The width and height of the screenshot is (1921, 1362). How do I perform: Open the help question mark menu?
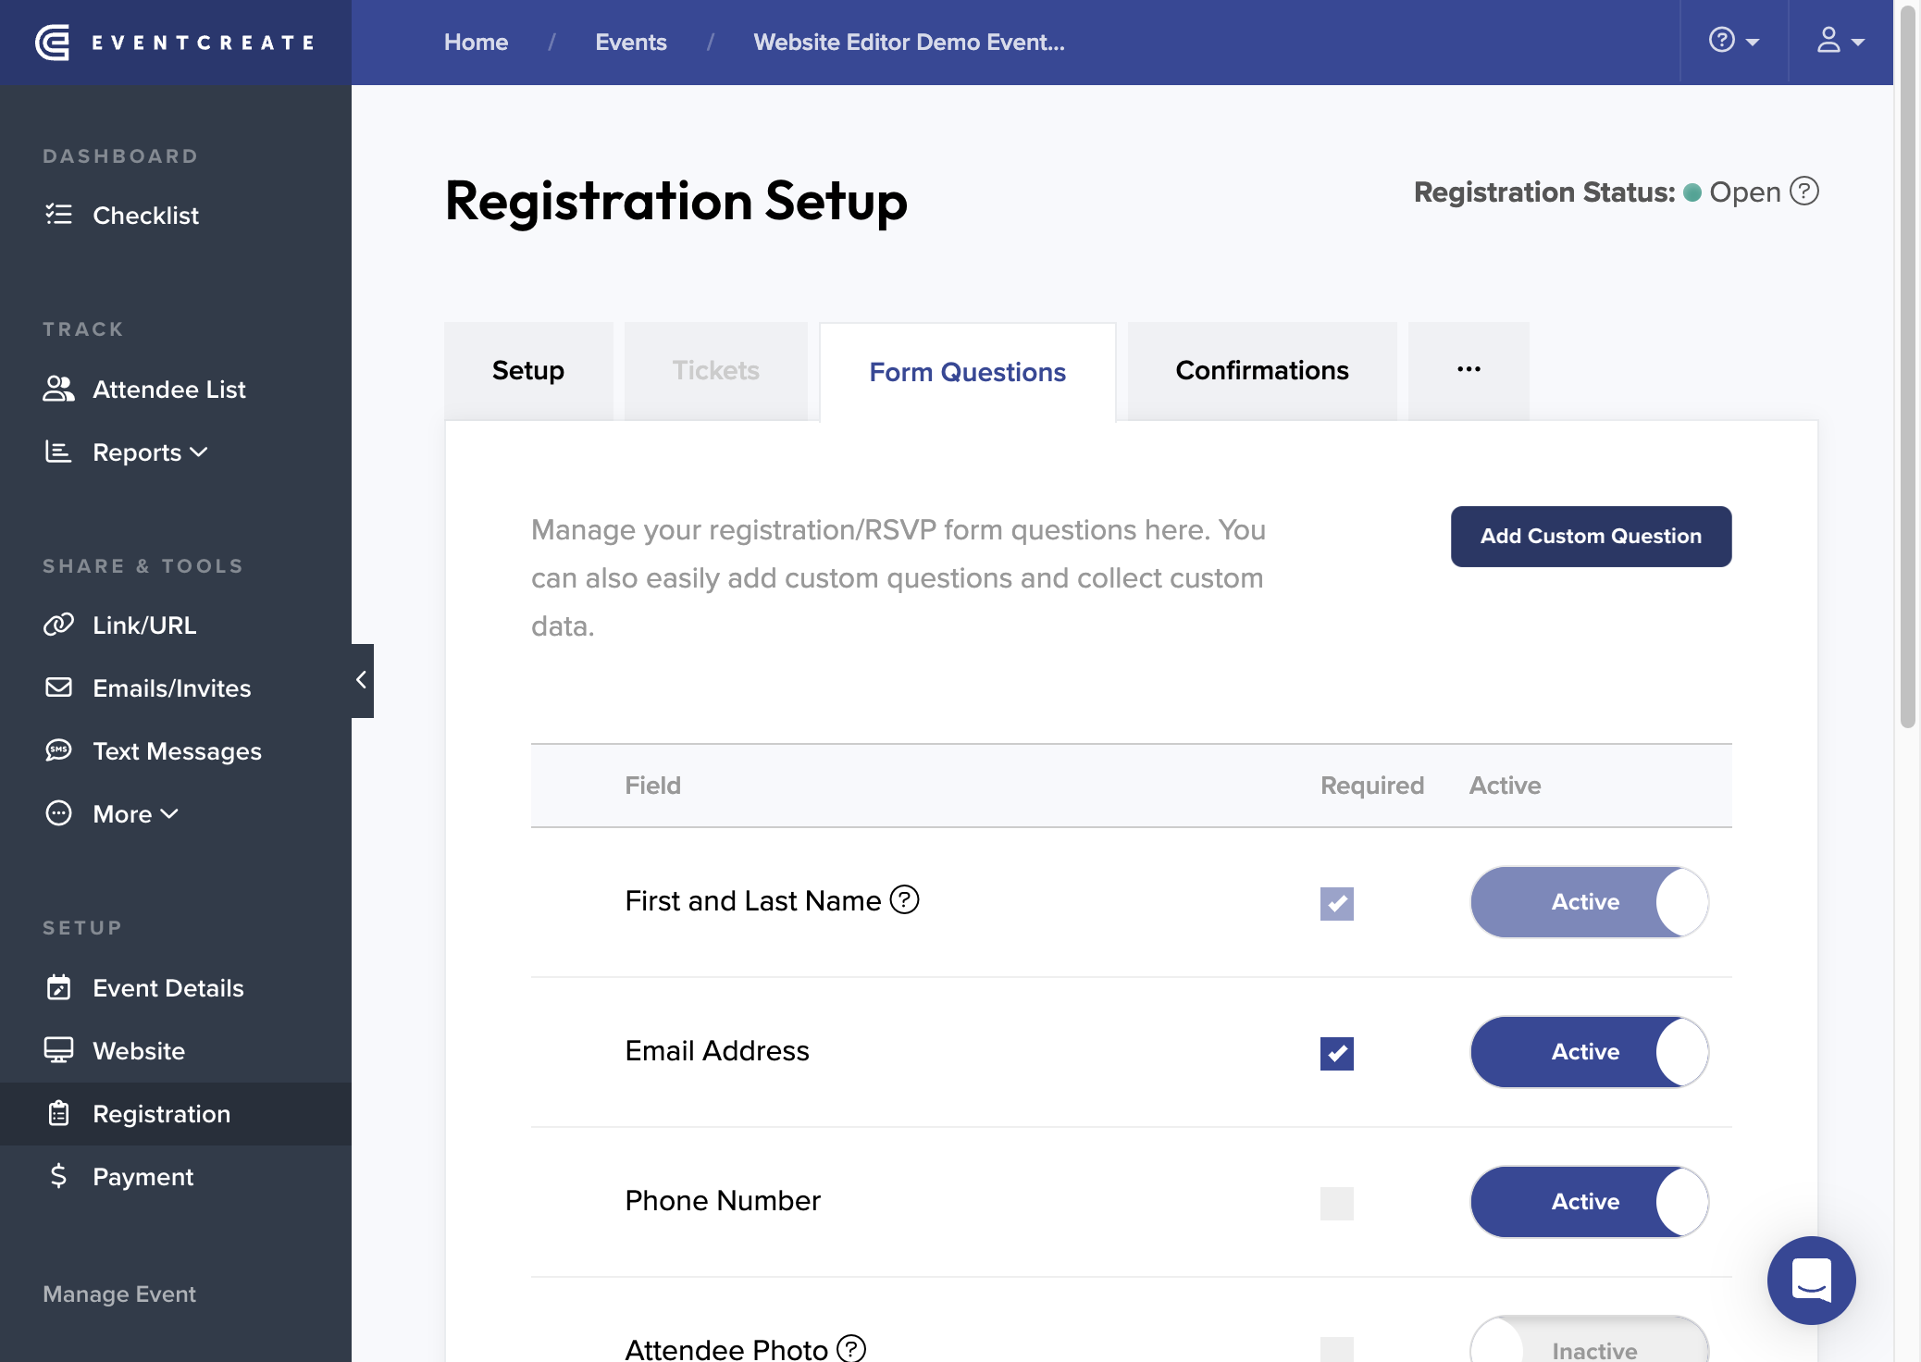1733,42
